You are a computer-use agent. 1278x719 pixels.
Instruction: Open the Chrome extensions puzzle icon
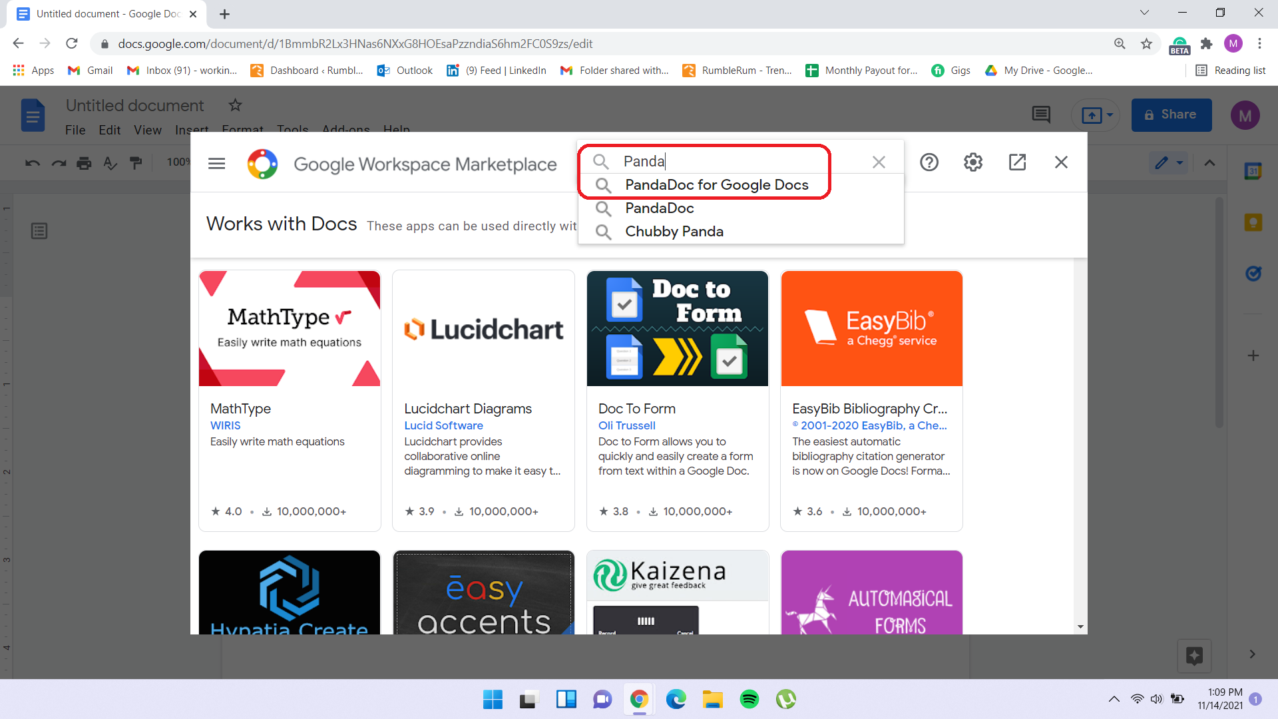pos(1206,44)
